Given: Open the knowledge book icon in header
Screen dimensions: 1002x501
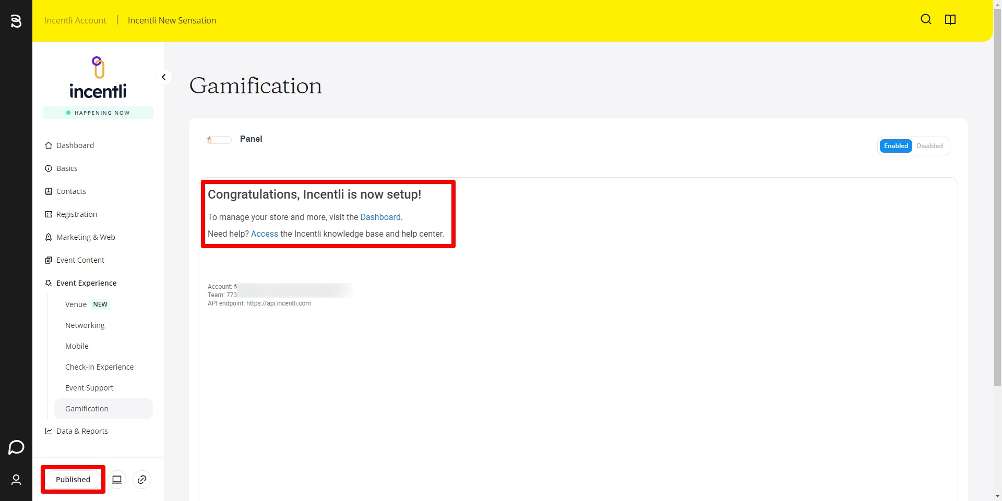Looking at the screenshot, I should point(950,19).
